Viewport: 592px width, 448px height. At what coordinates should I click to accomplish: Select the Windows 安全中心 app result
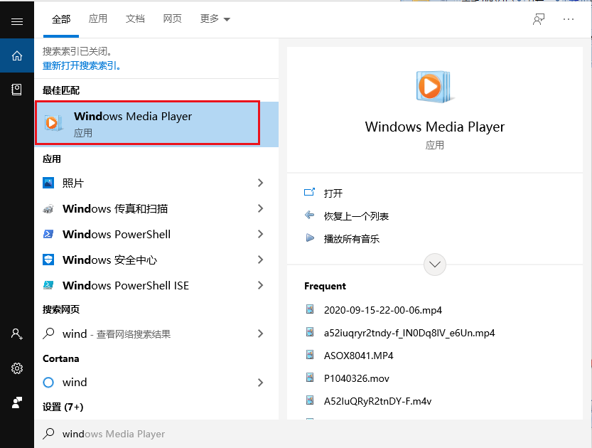click(x=156, y=260)
